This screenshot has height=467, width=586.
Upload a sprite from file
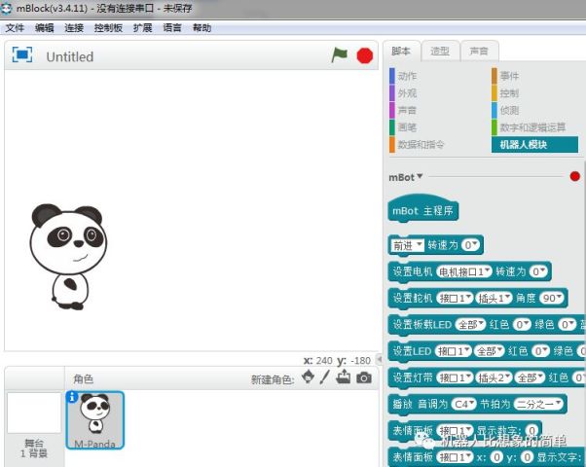pos(343,377)
